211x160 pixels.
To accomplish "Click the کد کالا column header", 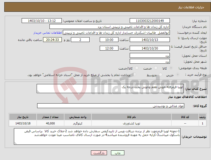I will [x=185, y=117].
